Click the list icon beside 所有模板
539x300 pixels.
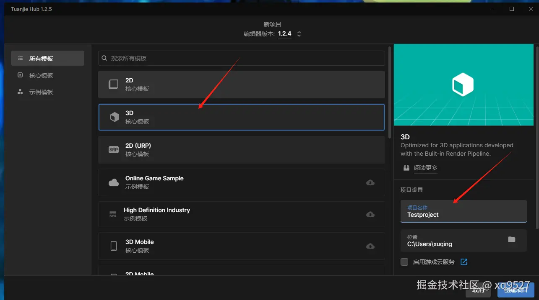tap(20, 59)
